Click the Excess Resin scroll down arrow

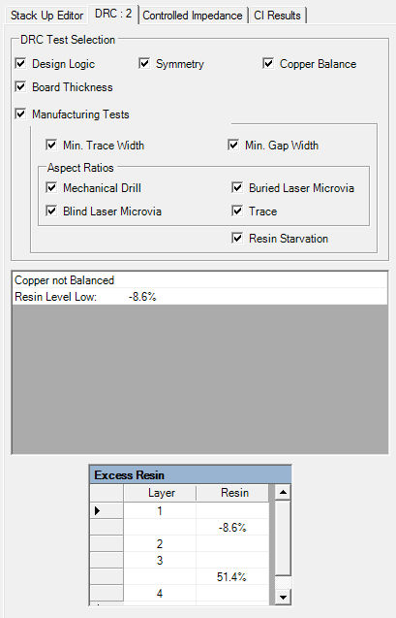[x=283, y=597]
